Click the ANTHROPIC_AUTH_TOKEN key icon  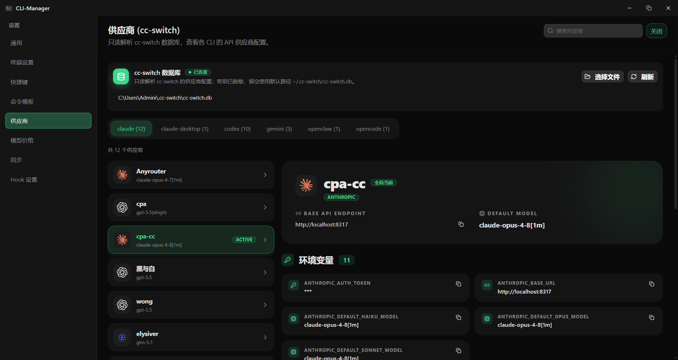(293, 285)
